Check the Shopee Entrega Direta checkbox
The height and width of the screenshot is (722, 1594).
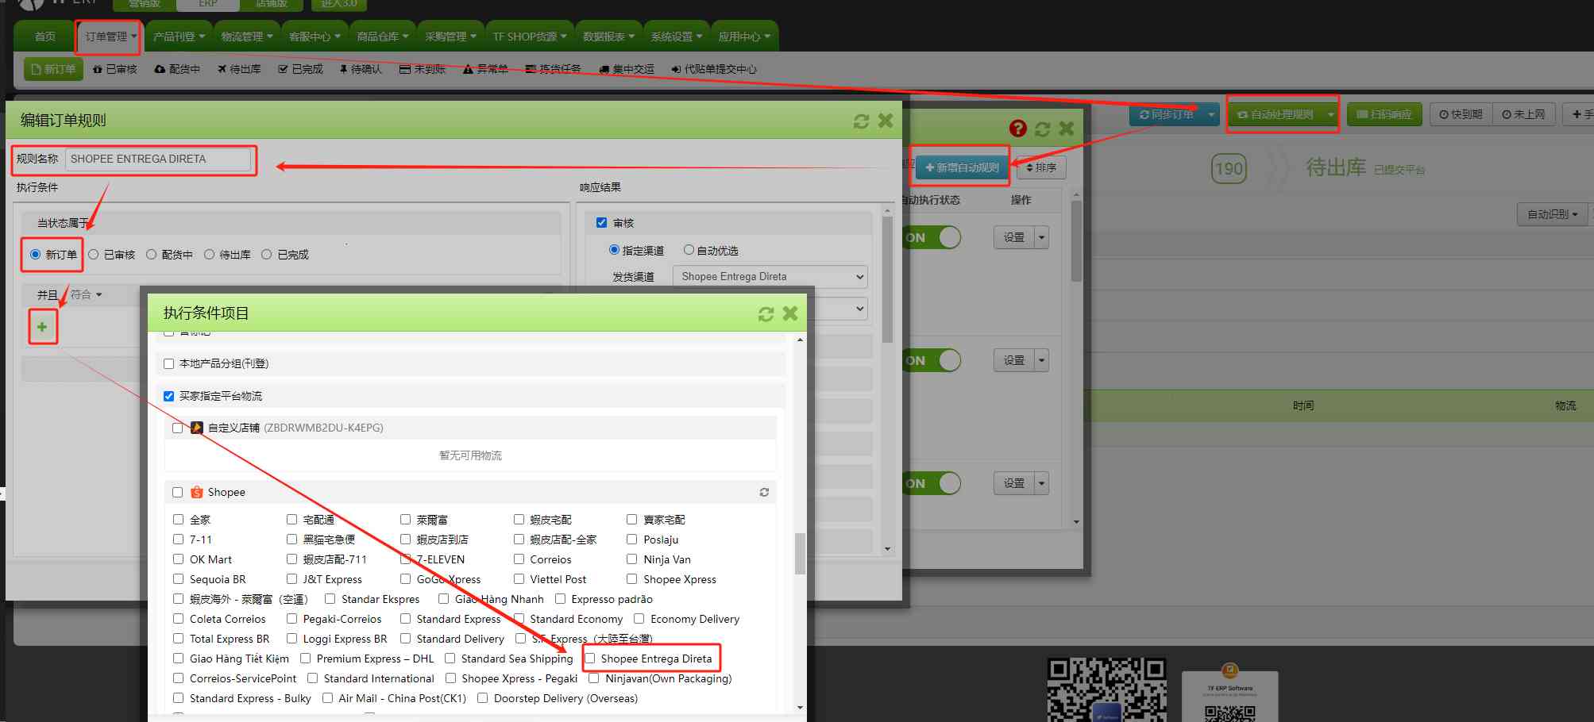point(590,659)
